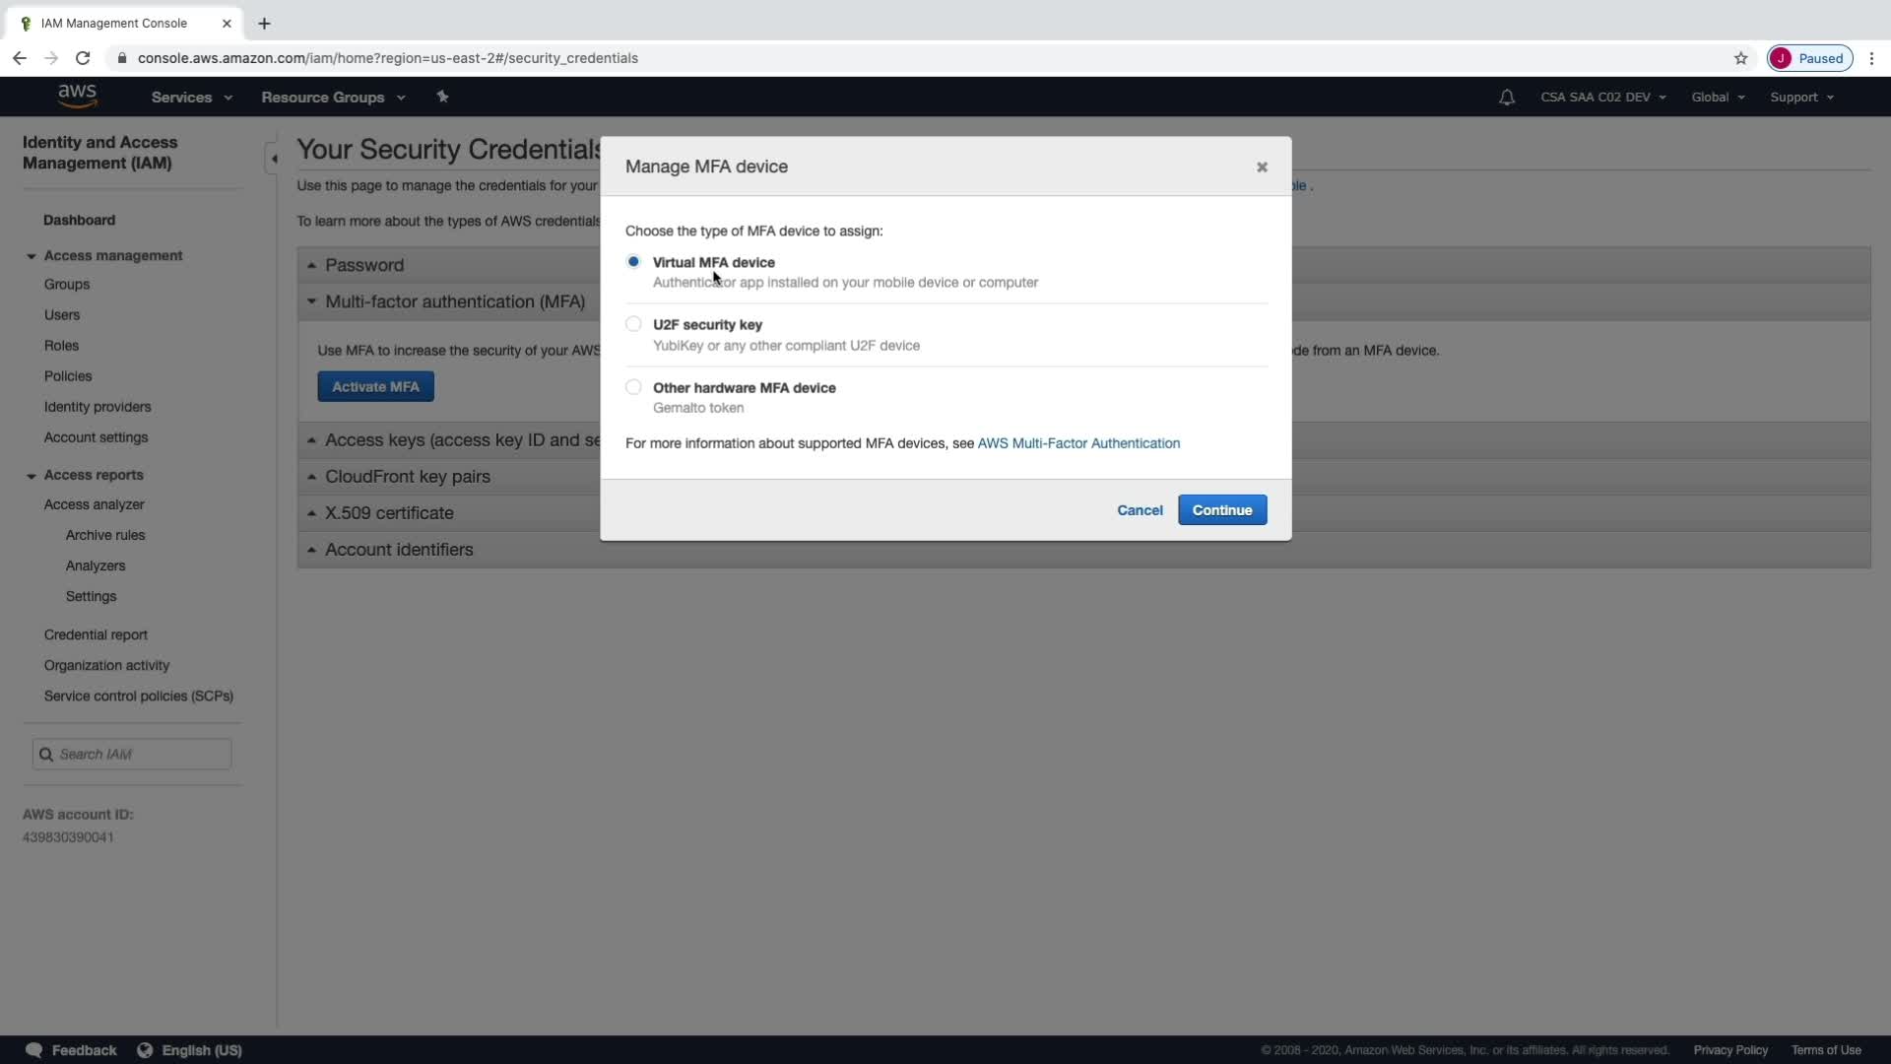Image resolution: width=1891 pixels, height=1064 pixels.
Task: Click the English (US) globe icon
Action: click(x=145, y=1050)
